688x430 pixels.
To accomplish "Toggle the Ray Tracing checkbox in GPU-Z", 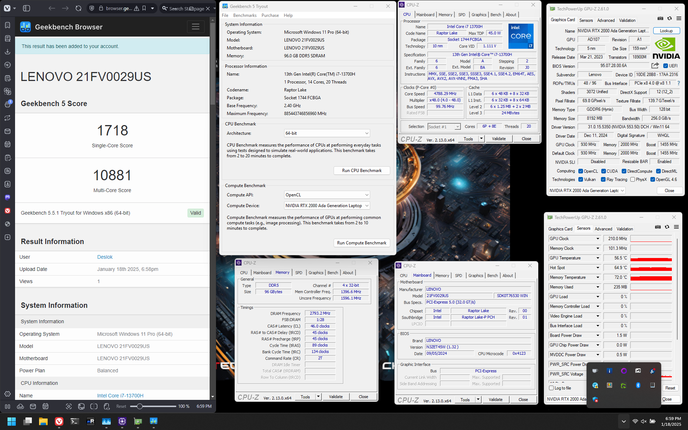I will [x=603, y=180].
